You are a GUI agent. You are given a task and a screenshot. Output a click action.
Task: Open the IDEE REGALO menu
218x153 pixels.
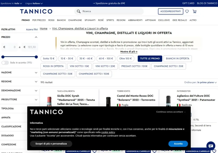[179, 20]
